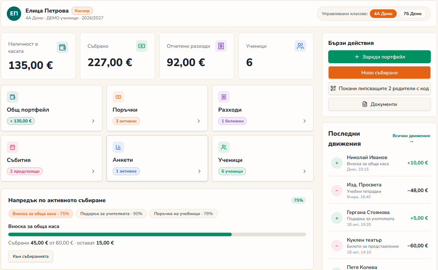Click the 1 бележки expenses badge

pos(232,121)
